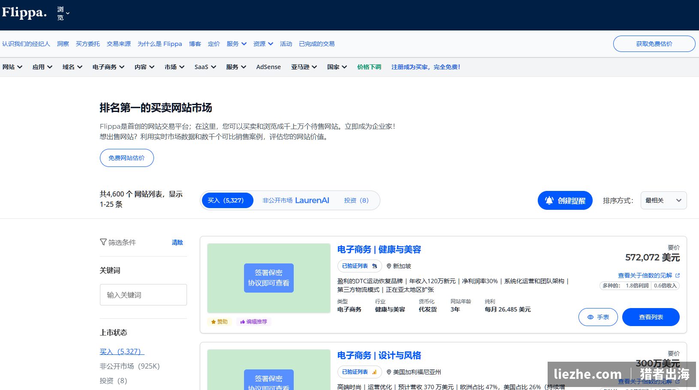Open 签署保密协议即可查看 on 健康与美容 listing
This screenshot has width=699, height=390.
click(269, 278)
